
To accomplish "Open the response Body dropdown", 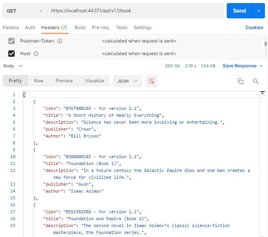I will click(13, 66).
